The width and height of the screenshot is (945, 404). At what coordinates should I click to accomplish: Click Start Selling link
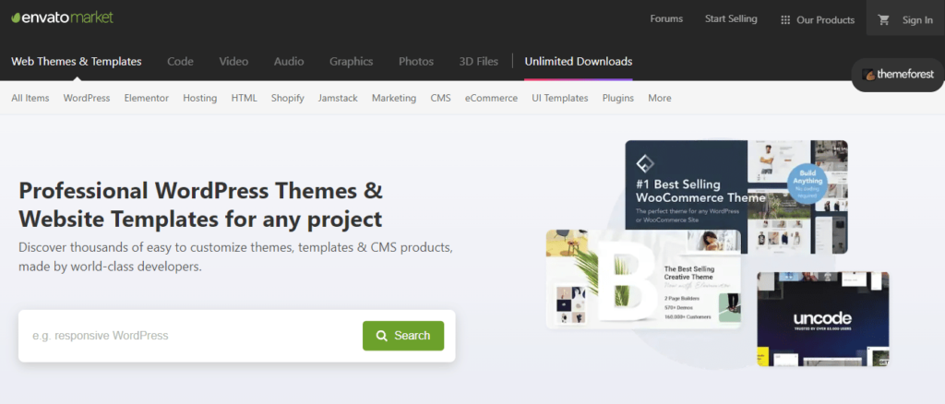pos(731,18)
